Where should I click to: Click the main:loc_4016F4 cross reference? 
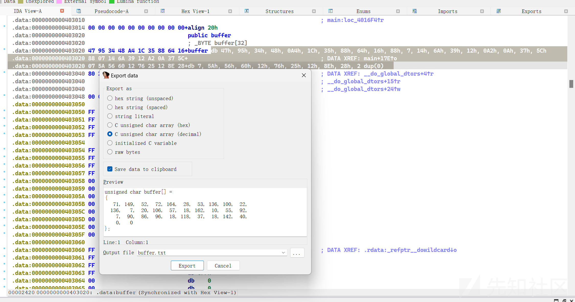(x=355, y=20)
